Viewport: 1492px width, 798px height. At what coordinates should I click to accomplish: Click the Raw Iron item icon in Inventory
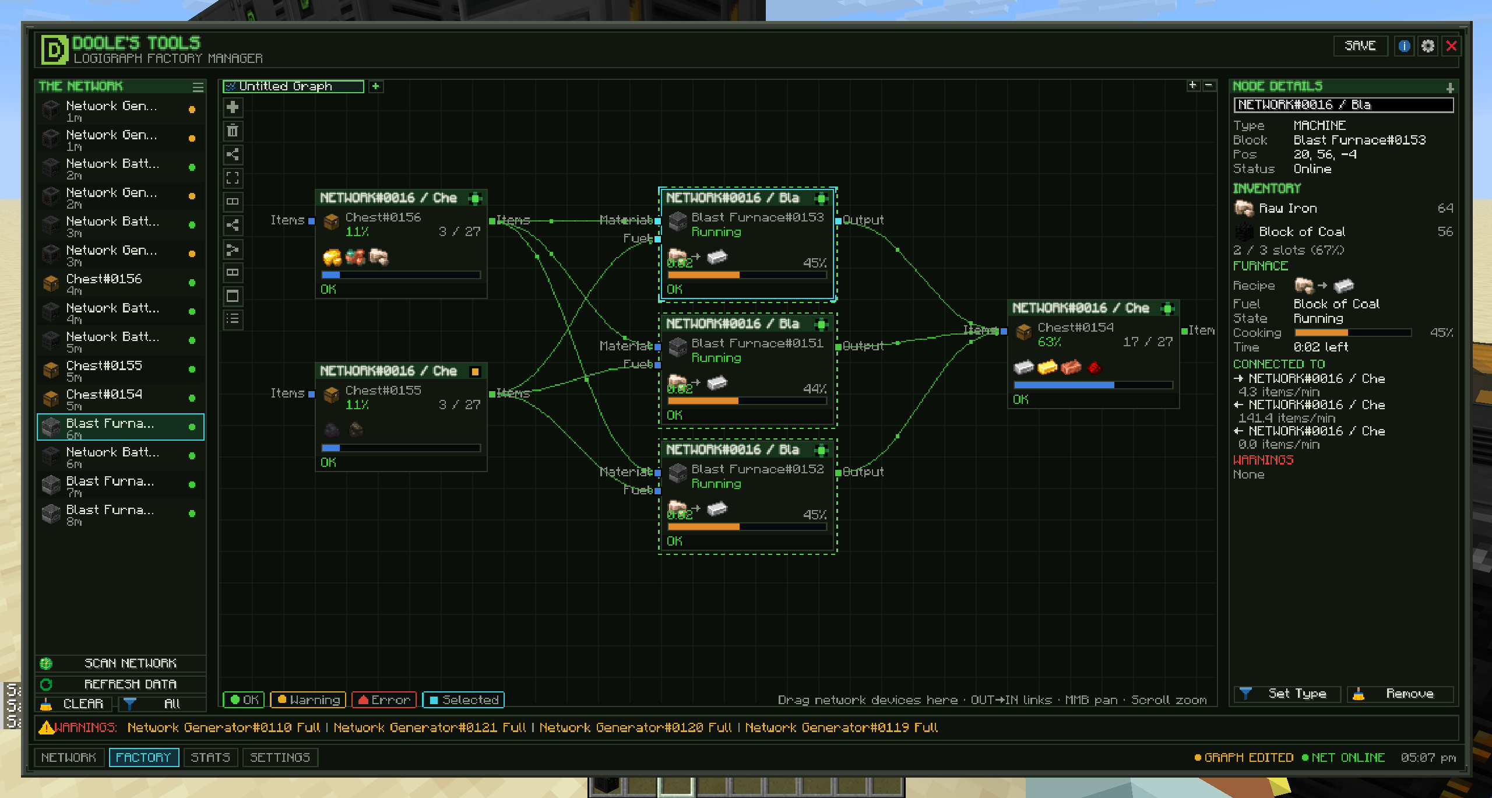(1244, 209)
